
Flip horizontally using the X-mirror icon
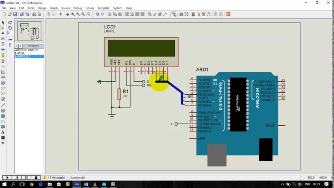(x=10, y=39)
